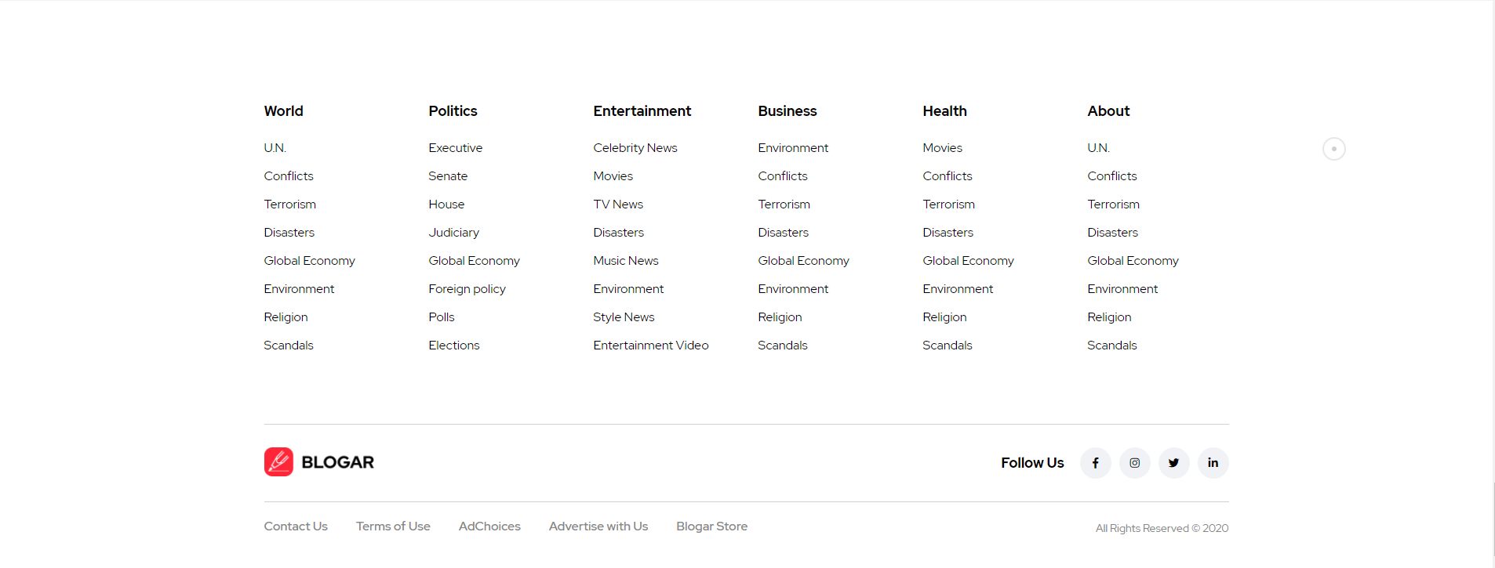Screen dimensions: 1495x568
Task: Choose Elections in the Politics column
Action: coord(453,346)
